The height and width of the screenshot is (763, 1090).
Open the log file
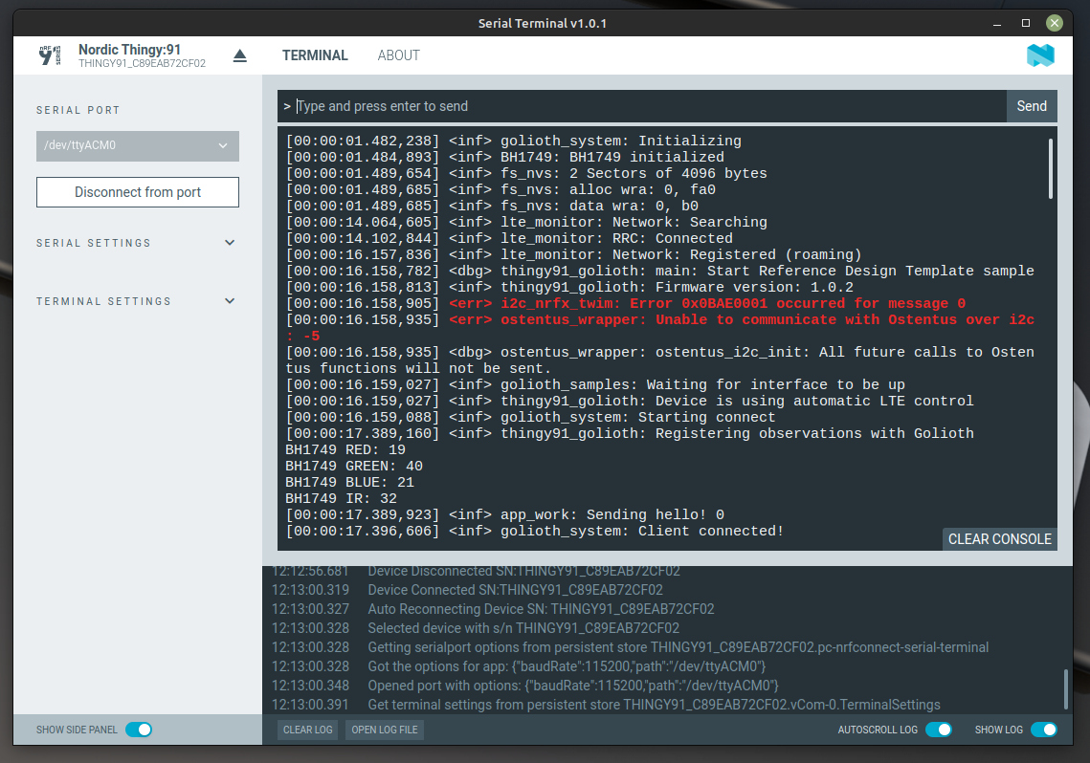click(384, 729)
